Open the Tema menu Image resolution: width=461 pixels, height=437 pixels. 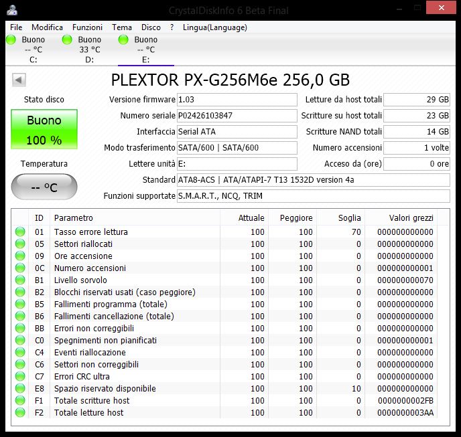click(122, 27)
